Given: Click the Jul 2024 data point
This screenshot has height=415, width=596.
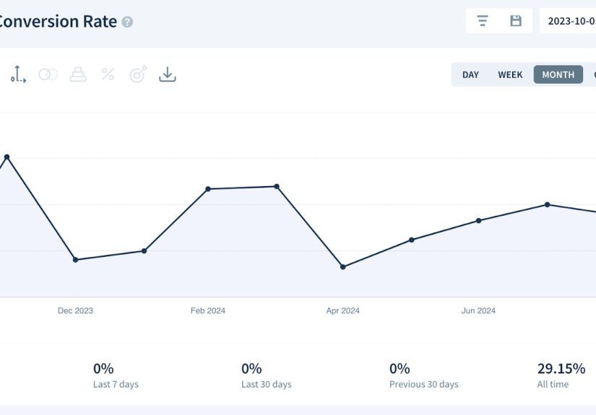Looking at the screenshot, I should [x=548, y=205].
